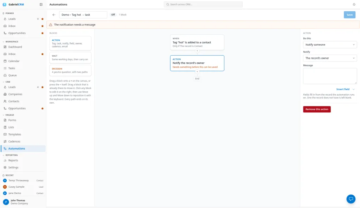Toggle the CRM Leads star

42,87
